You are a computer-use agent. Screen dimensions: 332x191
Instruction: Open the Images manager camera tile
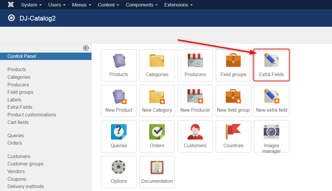click(271, 136)
